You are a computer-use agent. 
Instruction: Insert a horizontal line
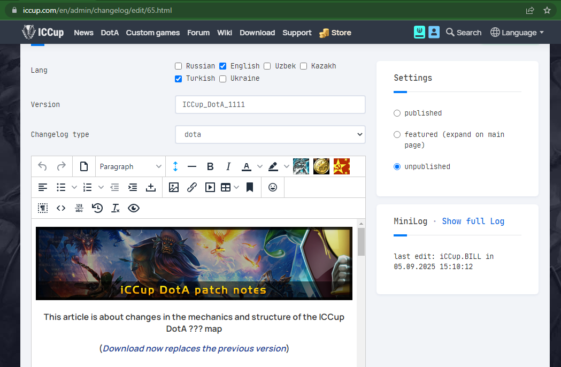click(x=192, y=166)
